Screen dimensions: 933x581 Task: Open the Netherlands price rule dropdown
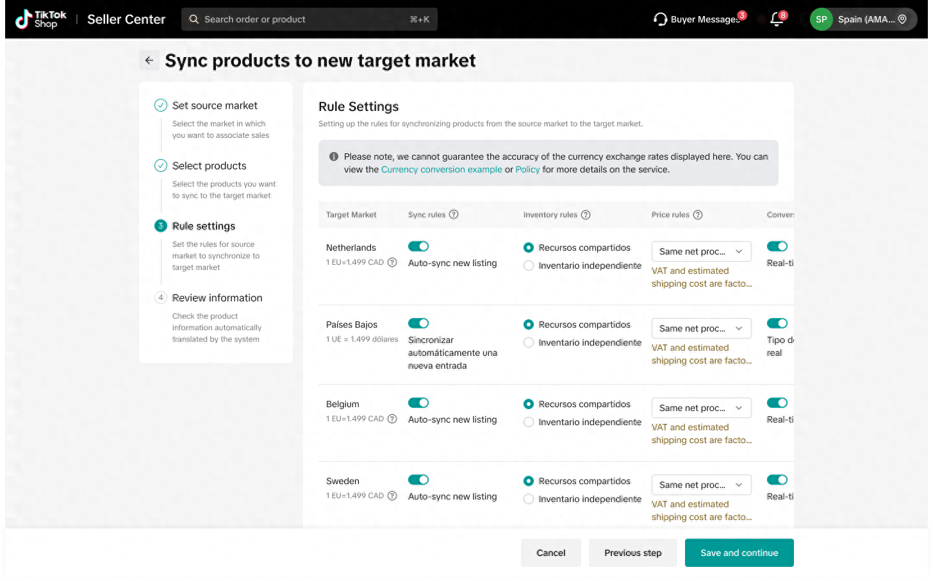702,251
